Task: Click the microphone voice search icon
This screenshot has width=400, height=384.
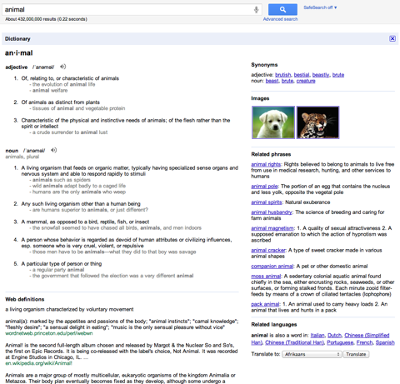Action: click(x=256, y=10)
